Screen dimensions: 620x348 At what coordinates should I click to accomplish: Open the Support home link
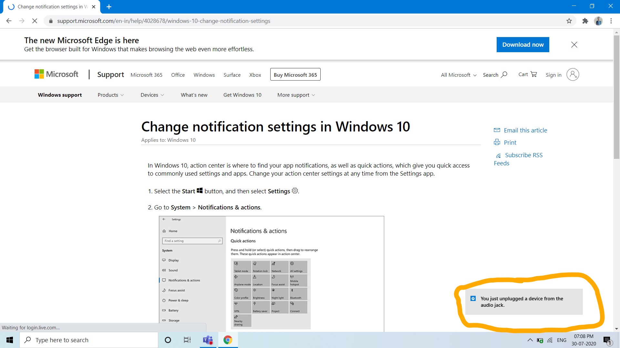[110, 74]
